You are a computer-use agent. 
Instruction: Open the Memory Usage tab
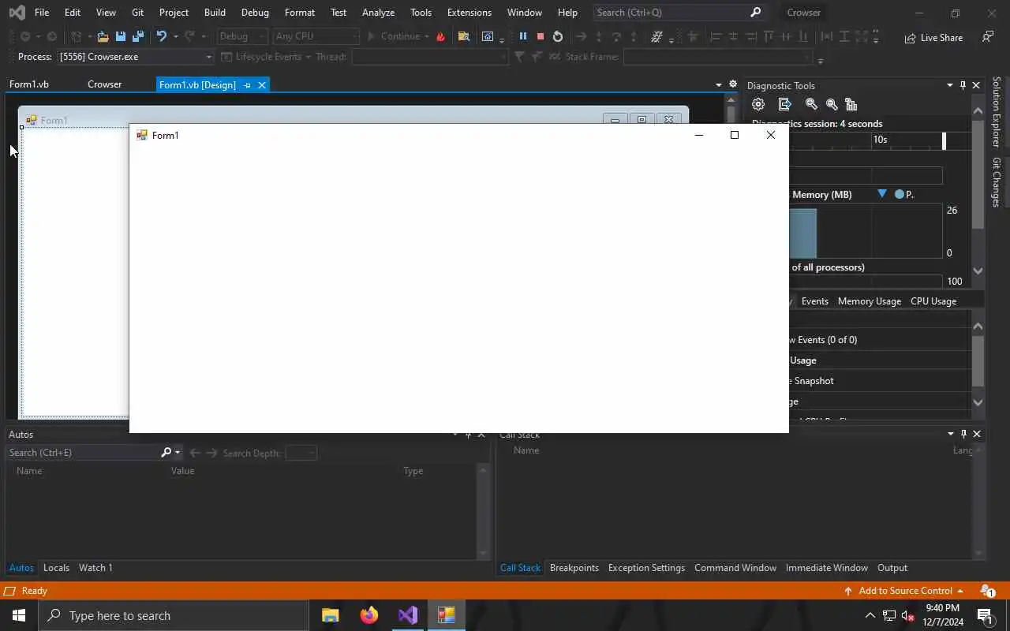point(870,301)
